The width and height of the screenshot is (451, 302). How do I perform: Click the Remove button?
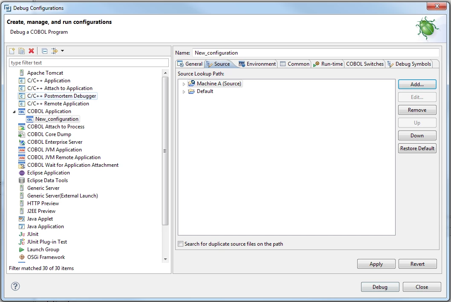[x=417, y=110]
